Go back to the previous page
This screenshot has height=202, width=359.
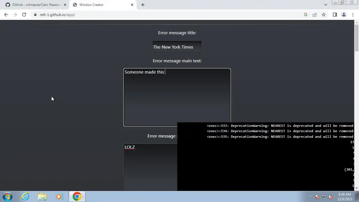(6, 15)
